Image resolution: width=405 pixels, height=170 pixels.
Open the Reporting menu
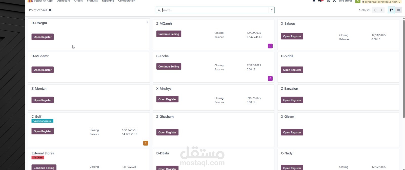coord(108,1)
